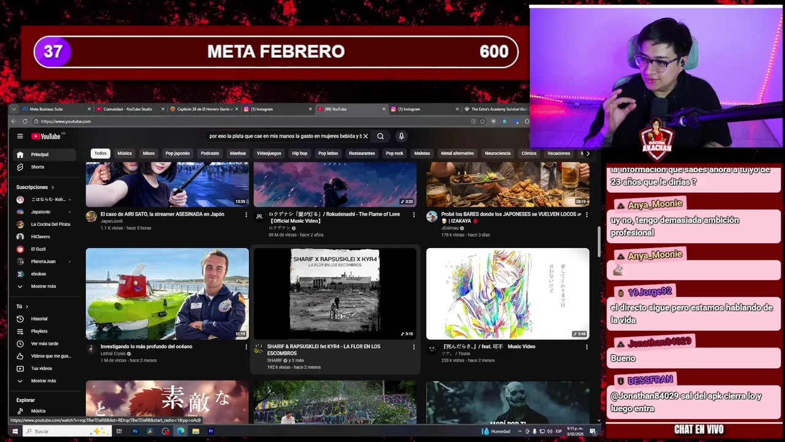
Task: Open options for Rokudenashi Flame of Love video
Action: tap(413, 215)
